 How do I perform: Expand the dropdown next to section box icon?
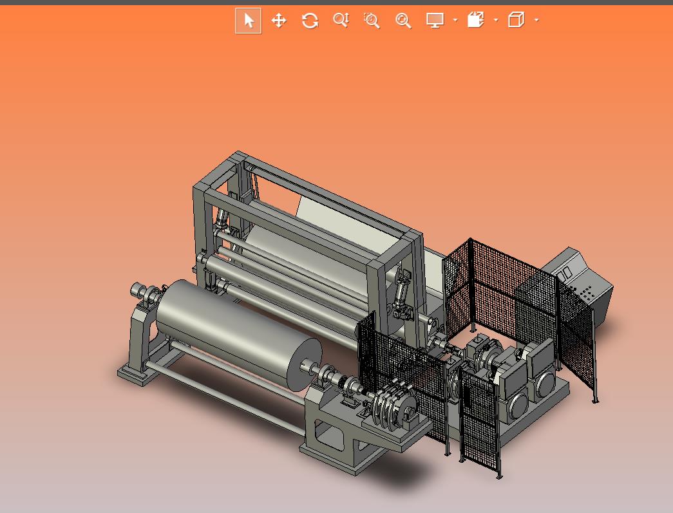click(x=496, y=20)
